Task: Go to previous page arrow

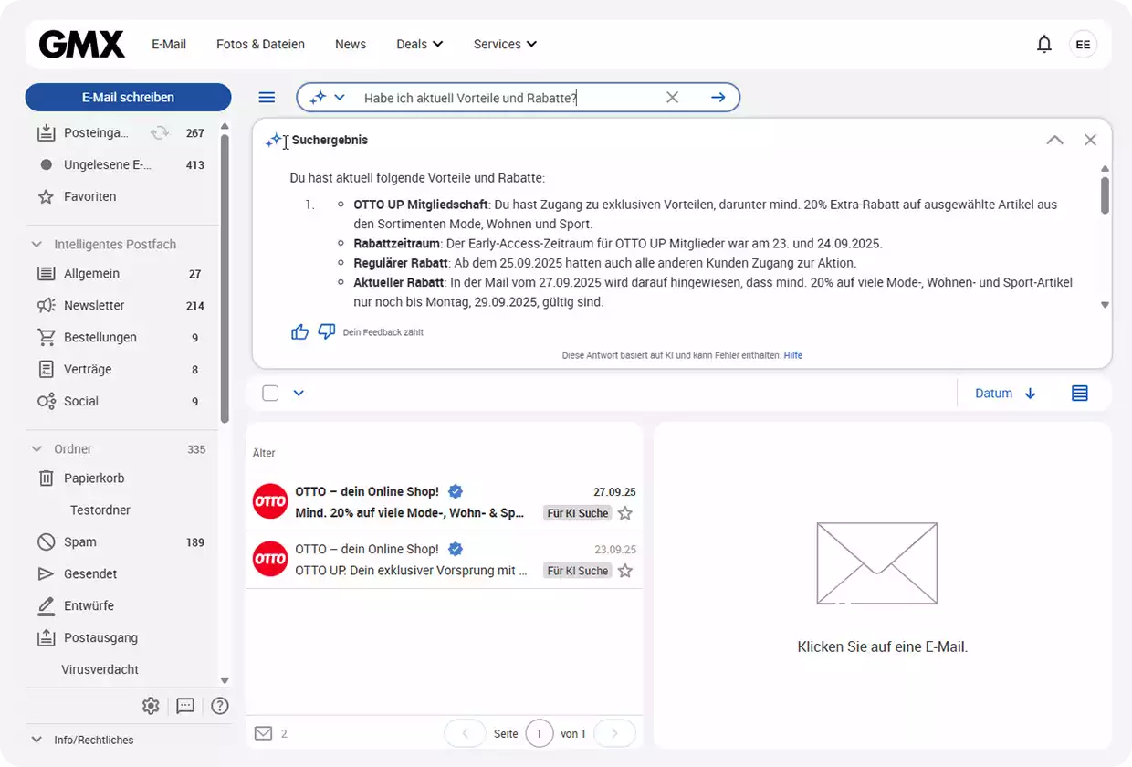Action: [x=466, y=733]
